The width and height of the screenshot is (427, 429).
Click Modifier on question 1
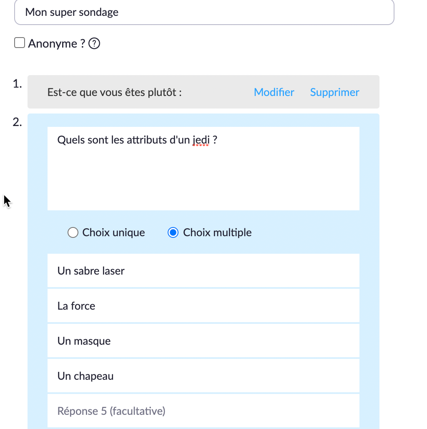pyautogui.click(x=274, y=92)
